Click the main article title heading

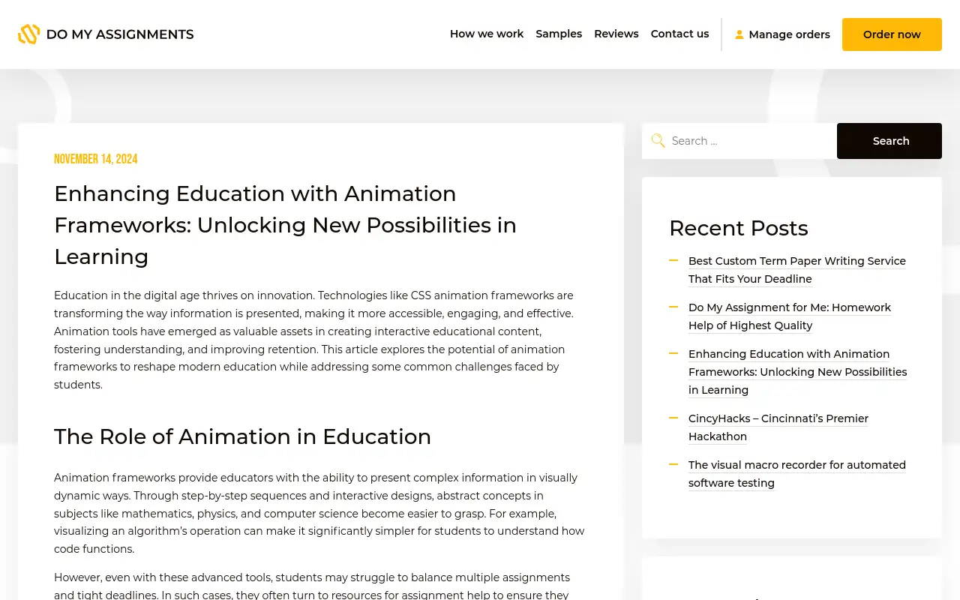[x=285, y=225]
